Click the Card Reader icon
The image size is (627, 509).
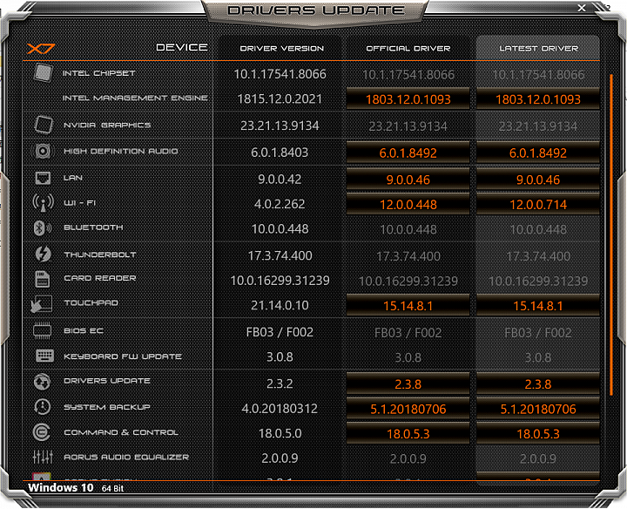[43, 279]
